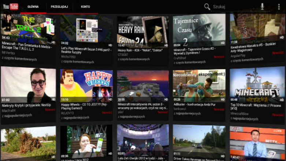Image resolution: width=286 pixels, height=161 pixels.
Task: Open Let's Play Minecraft Sezon 3 thumbnail
Action: [86, 30]
